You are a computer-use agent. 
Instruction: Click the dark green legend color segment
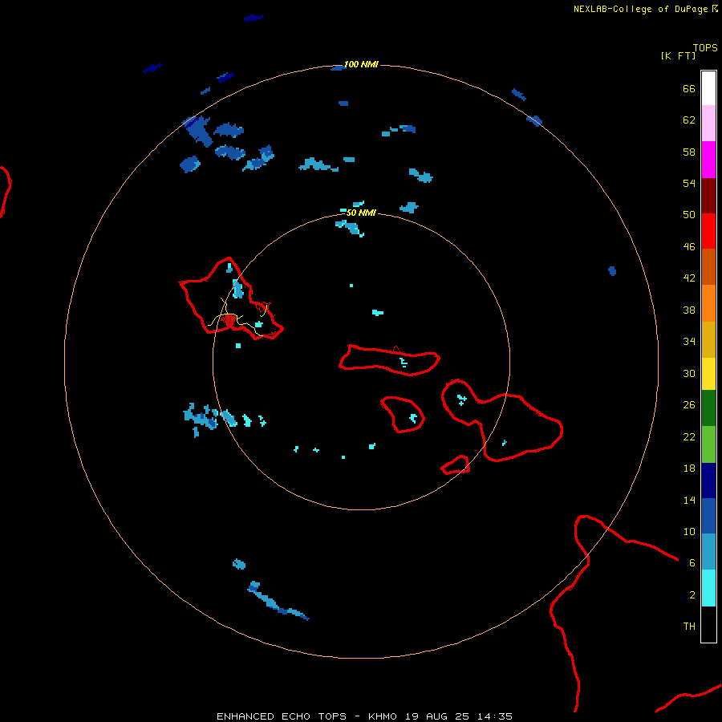(x=708, y=408)
